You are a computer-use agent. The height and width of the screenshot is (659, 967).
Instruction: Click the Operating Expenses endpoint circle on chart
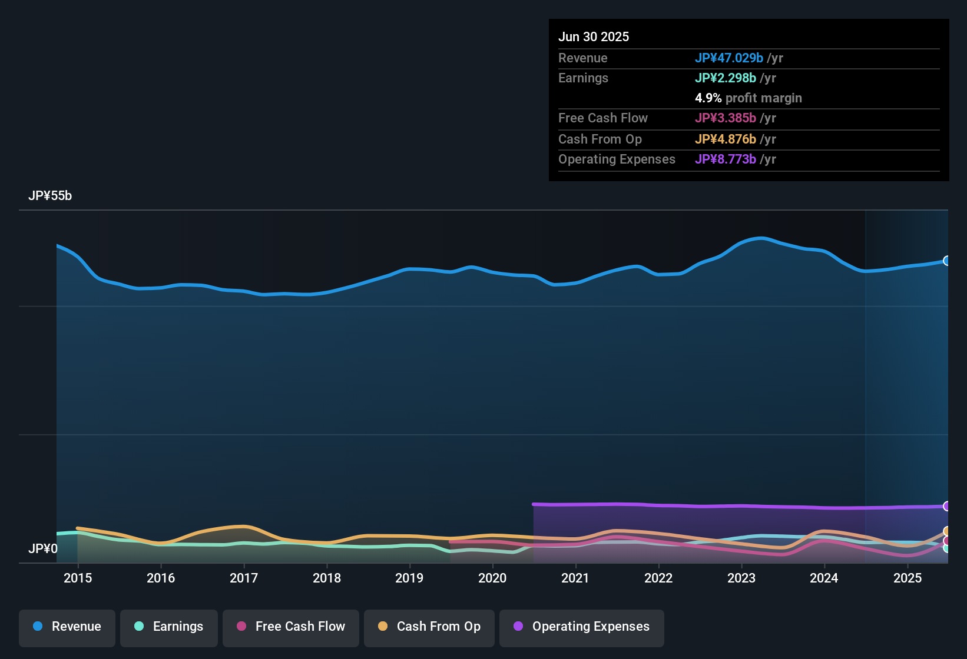(946, 506)
